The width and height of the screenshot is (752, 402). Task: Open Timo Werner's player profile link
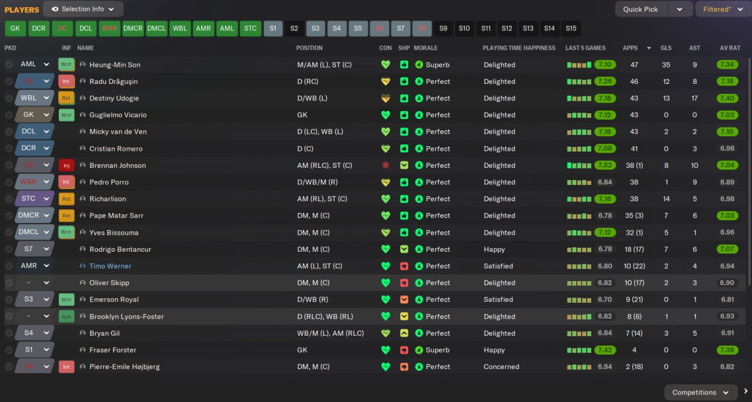110,266
